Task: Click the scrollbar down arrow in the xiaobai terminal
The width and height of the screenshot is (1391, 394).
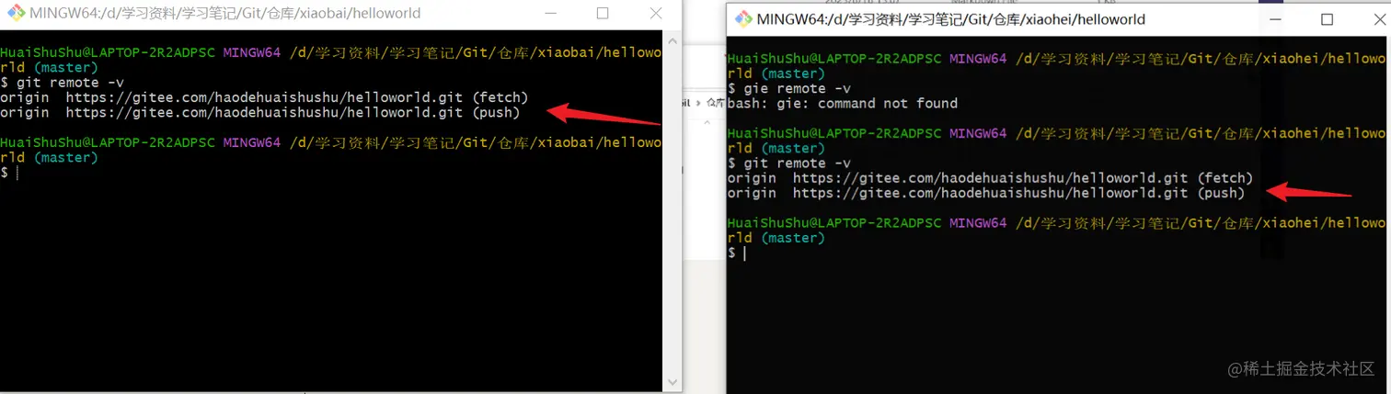Action: click(x=673, y=382)
